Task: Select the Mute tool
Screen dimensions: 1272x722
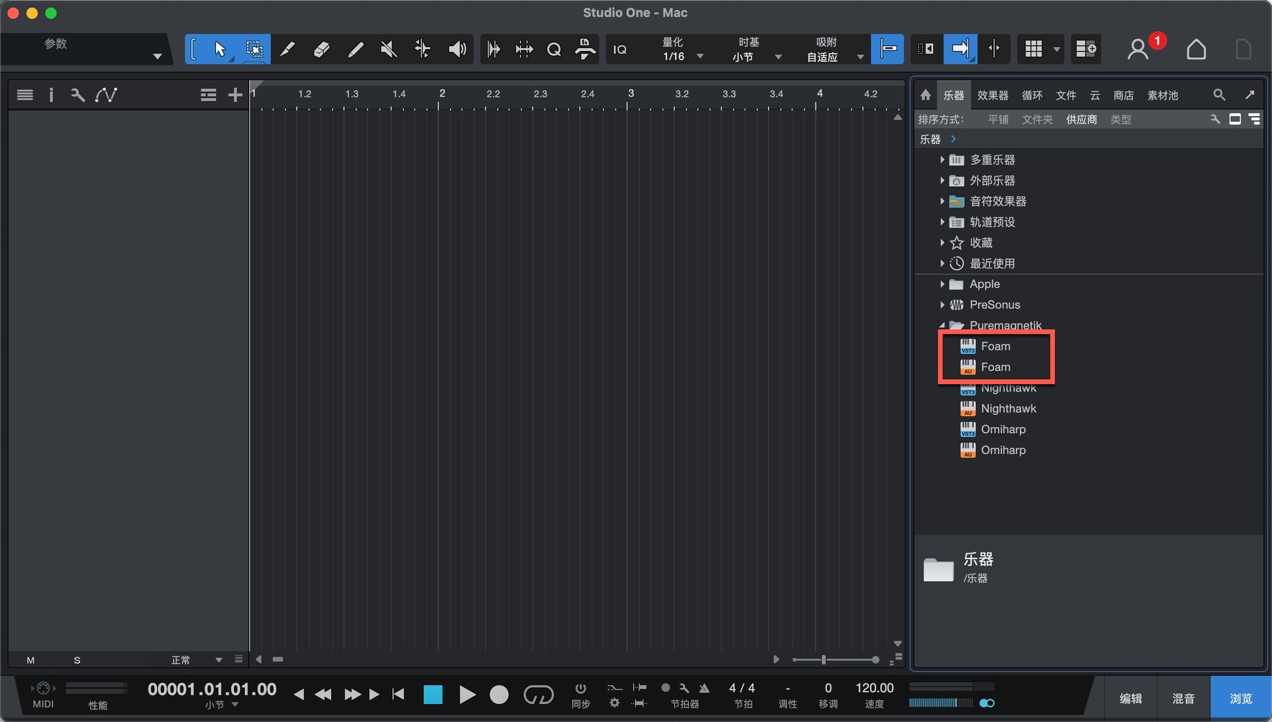Action: (389, 49)
